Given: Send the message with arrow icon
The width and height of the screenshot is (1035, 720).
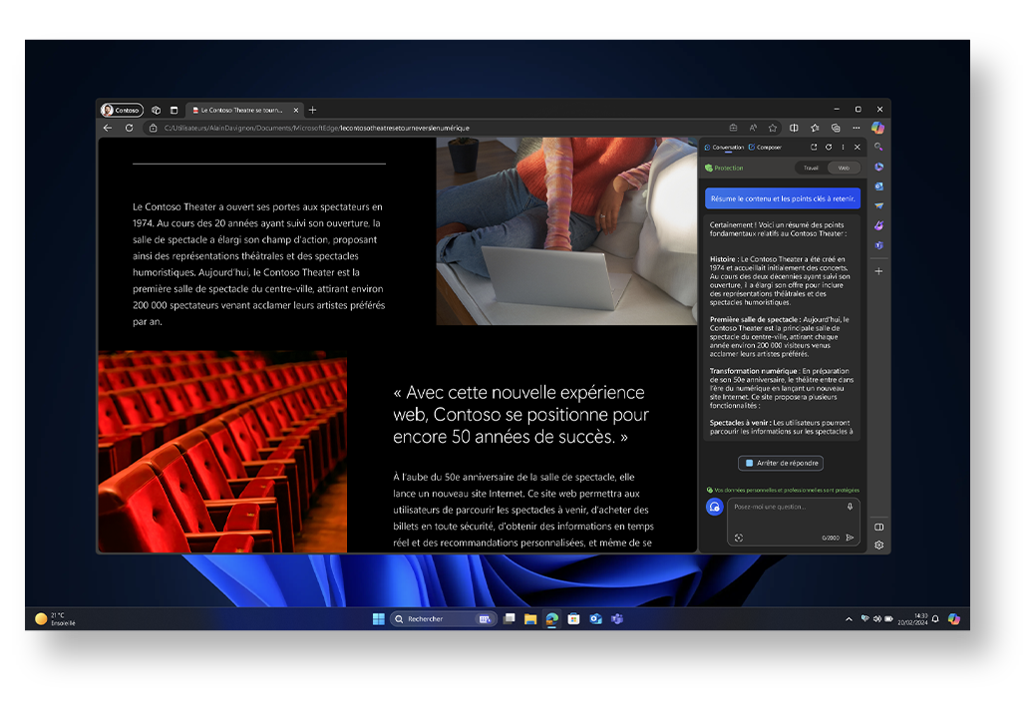Looking at the screenshot, I should point(851,538).
